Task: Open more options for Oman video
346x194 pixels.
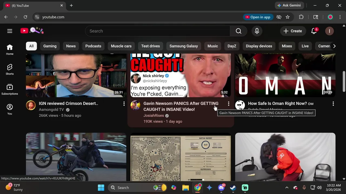Action: point(333,103)
